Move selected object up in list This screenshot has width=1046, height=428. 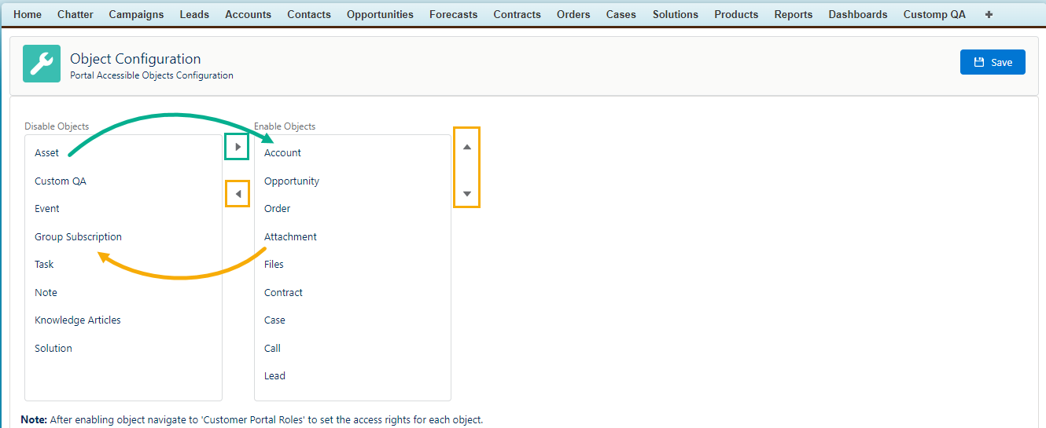point(466,147)
